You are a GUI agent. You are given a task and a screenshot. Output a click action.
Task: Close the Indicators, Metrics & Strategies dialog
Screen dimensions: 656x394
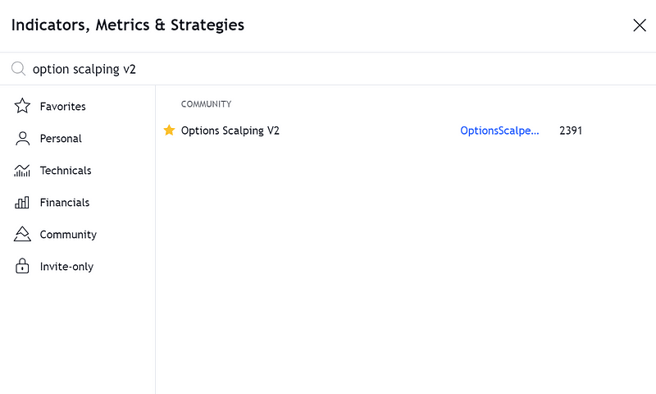pyautogui.click(x=640, y=25)
